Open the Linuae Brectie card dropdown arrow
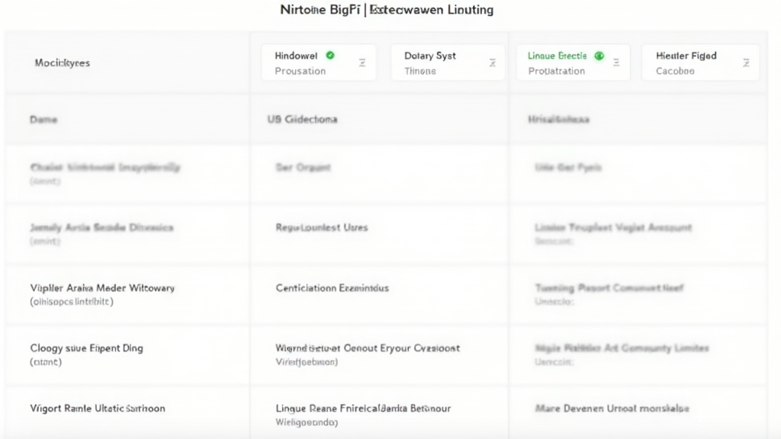 click(x=616, y=62)
